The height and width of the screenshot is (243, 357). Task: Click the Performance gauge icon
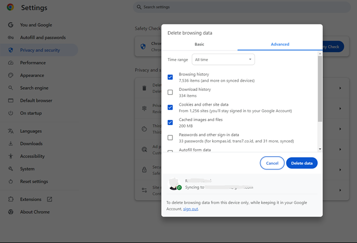click(x=11, y=63)
